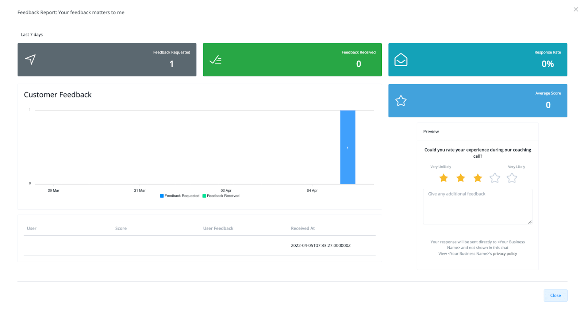Click the blue bar in Customer Feedback chart
Image resolution: width=584 pixels, height=310 pixels.
click(347, 147)
